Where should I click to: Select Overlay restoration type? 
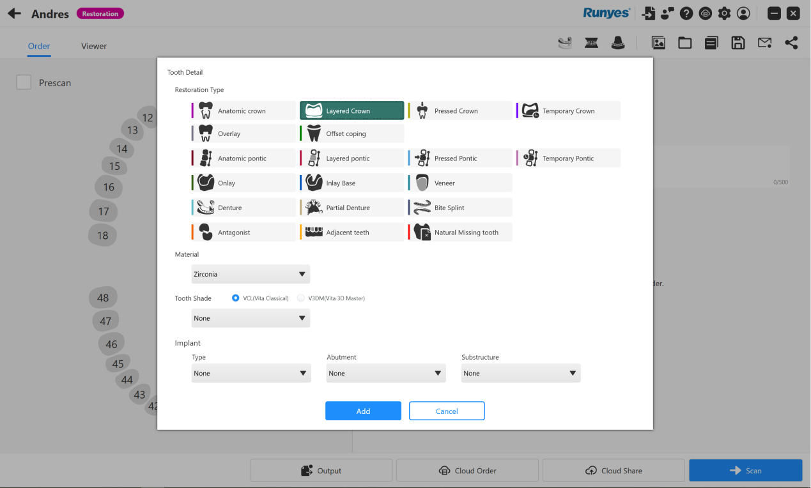point(243,133)
